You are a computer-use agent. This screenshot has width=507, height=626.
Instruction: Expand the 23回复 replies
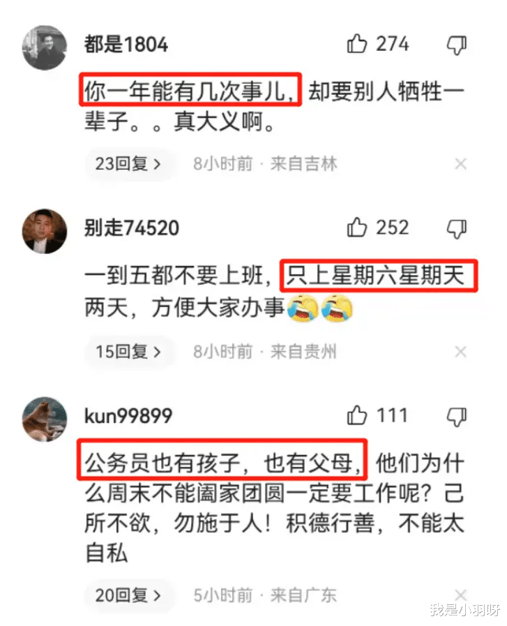[x=128, y=164]
